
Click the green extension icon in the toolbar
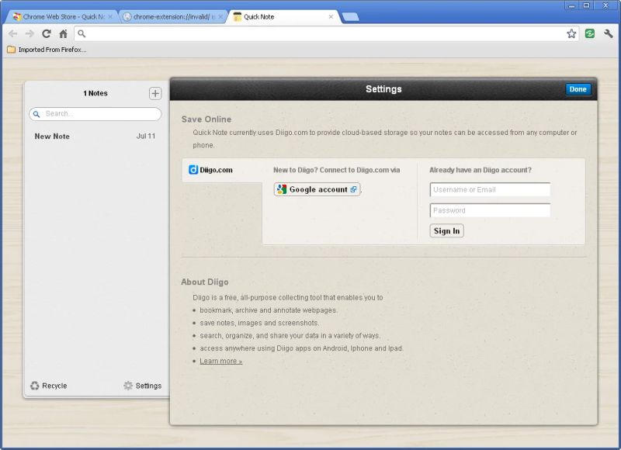point(588,34)
